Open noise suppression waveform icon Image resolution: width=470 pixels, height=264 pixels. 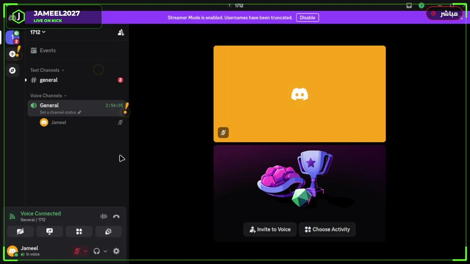104,216
